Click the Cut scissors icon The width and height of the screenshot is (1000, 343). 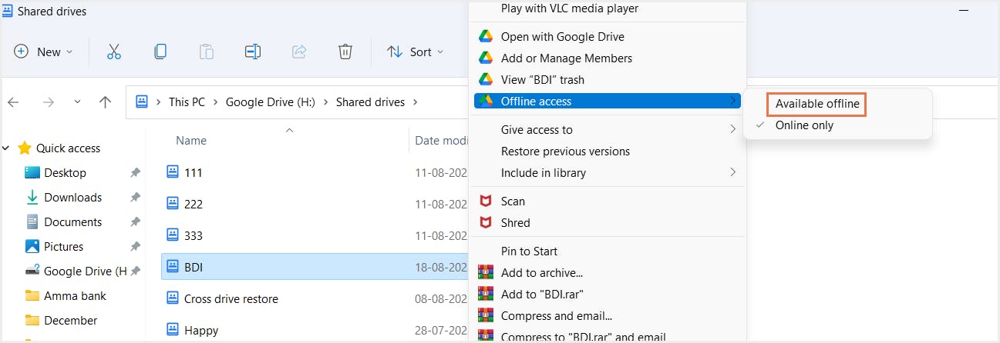click(114, 52)
